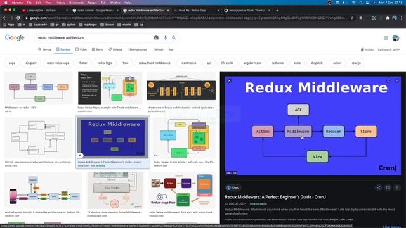Open a new browser tab

coord(277,11)
